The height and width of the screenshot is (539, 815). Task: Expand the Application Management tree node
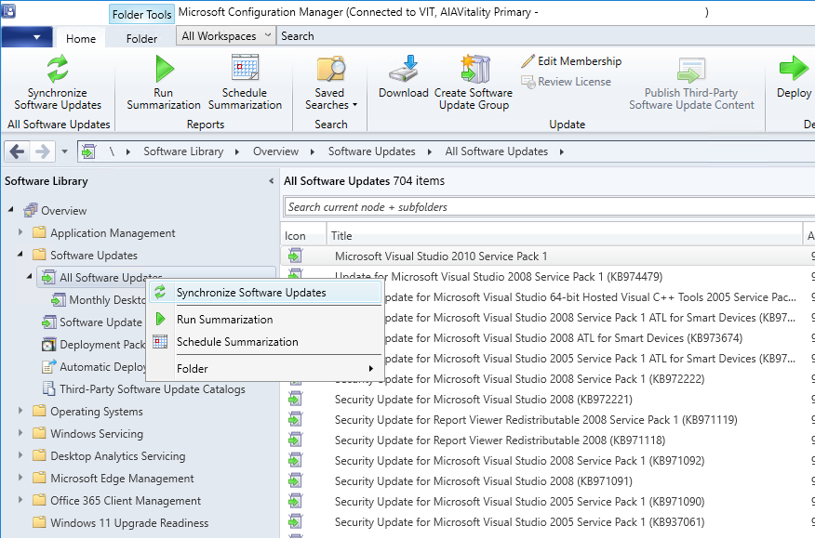20,232
